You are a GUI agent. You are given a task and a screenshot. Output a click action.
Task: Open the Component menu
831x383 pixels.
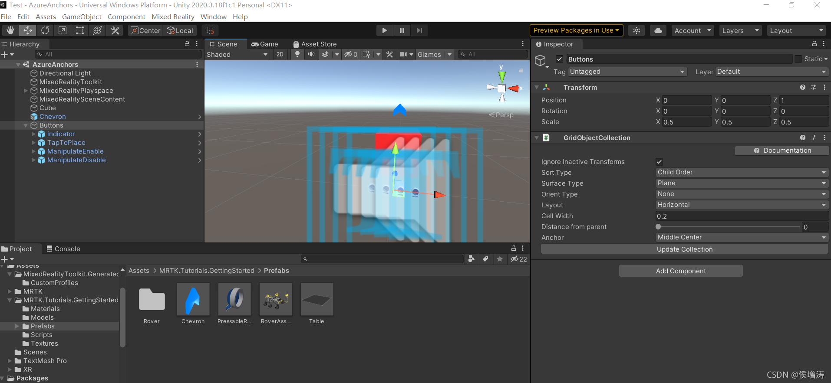(126, 16)
